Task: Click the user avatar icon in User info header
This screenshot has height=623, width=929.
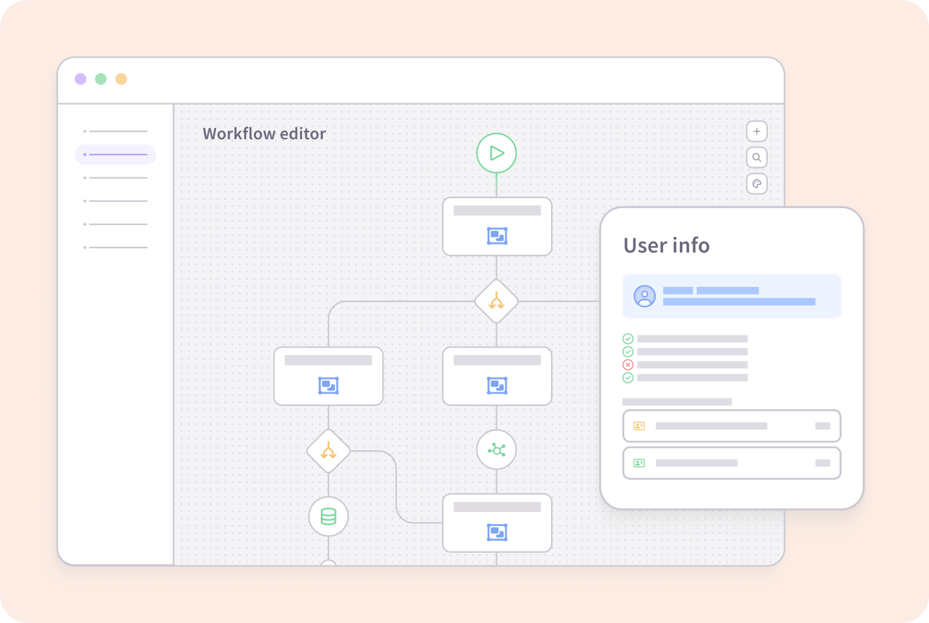Action: [645, 295]
